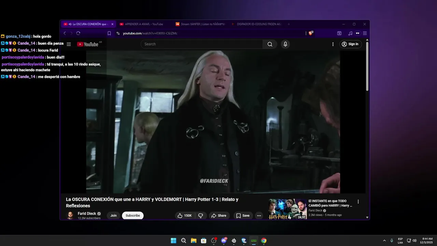
Task: Open File Explorer from the taskbar
Action: tap(194, 241)
